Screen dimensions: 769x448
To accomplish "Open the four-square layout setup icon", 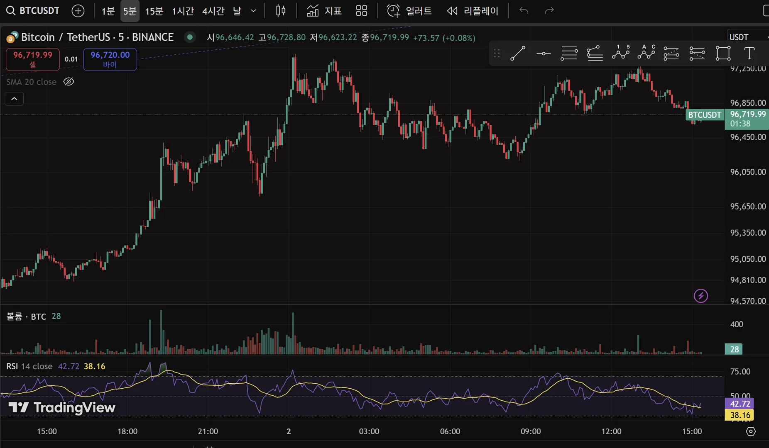I will tap(362, 11).
